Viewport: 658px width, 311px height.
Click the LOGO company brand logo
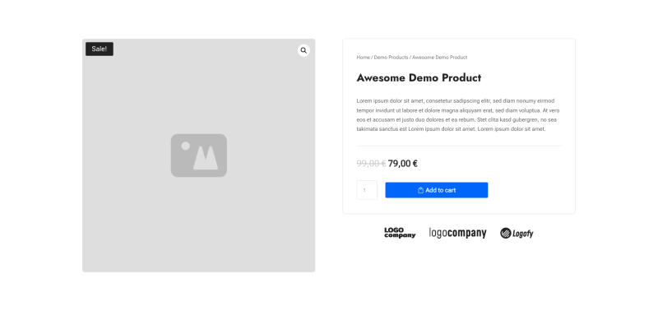point(400,233)
